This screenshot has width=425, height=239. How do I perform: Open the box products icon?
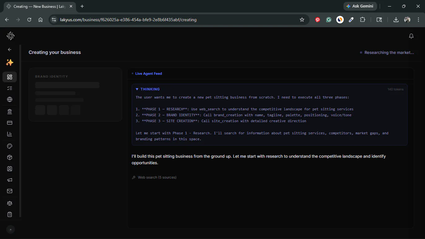click(x=10, y=157)
